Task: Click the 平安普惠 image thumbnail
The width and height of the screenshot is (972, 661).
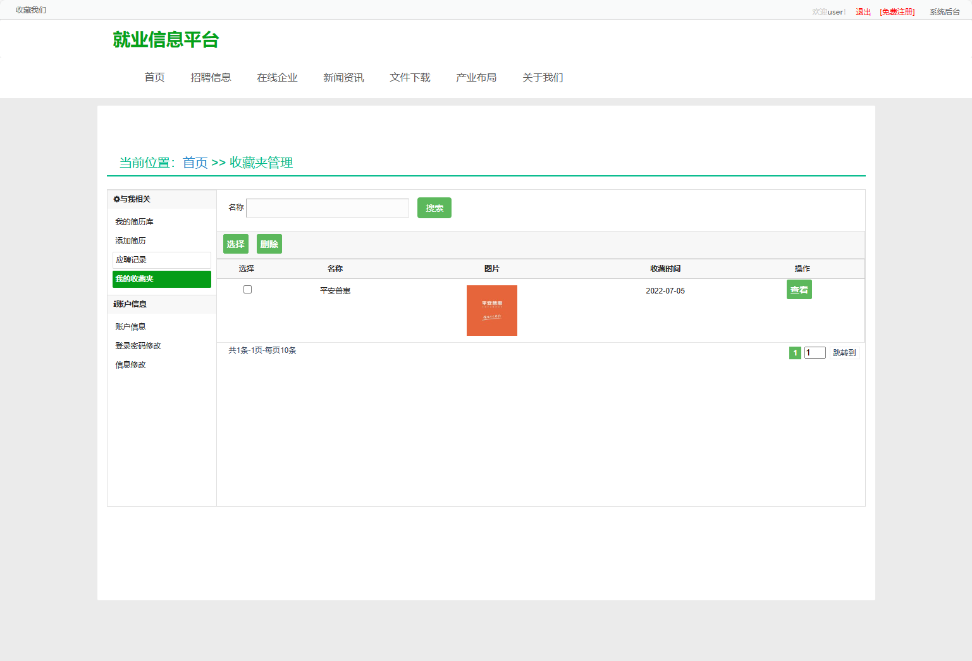Action: [491, 311]
